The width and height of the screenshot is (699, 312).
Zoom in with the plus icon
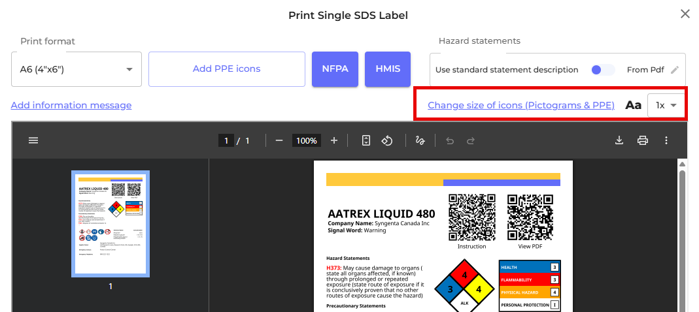334,140
